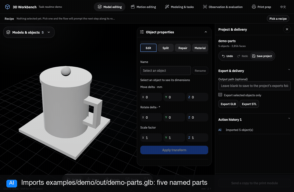The height and width of the screenshot is (192, 294).
Task: Click the Export STL button
Action: [249, 104]
